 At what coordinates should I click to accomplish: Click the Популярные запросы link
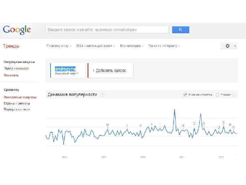point(19,62)
